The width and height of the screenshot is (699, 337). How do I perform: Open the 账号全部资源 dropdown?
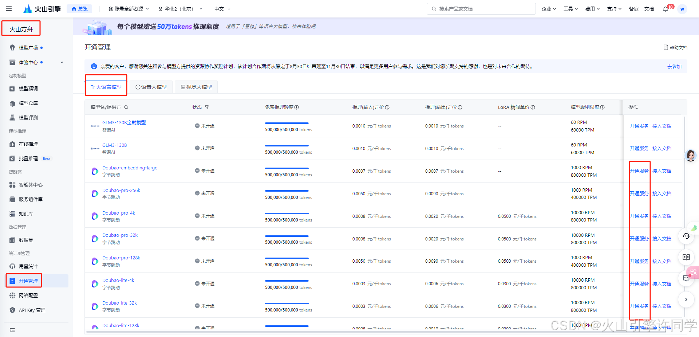pos(129,9)
